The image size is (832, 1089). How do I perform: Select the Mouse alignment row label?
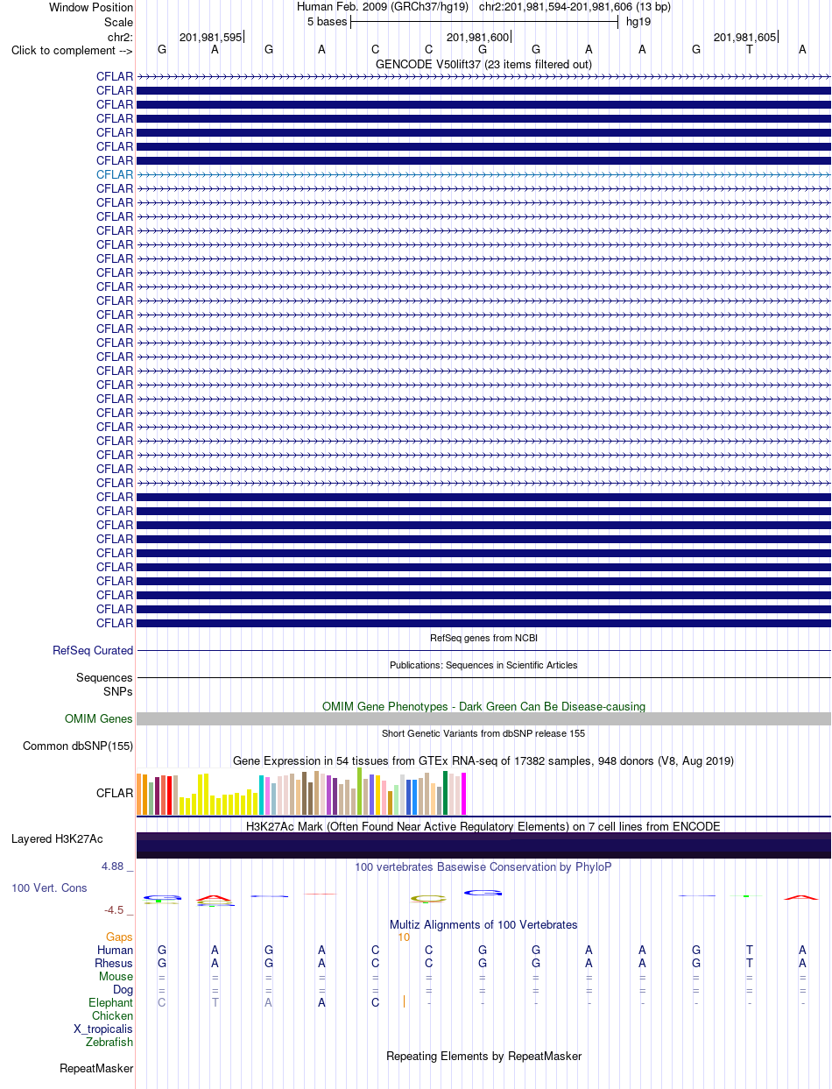(116, 976)
